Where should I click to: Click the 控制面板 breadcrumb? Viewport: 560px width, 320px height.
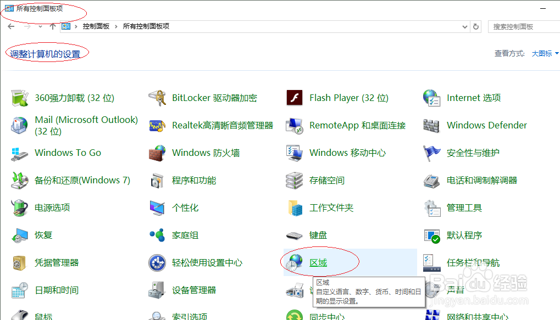pyautogui.click(x=96, y=26)
